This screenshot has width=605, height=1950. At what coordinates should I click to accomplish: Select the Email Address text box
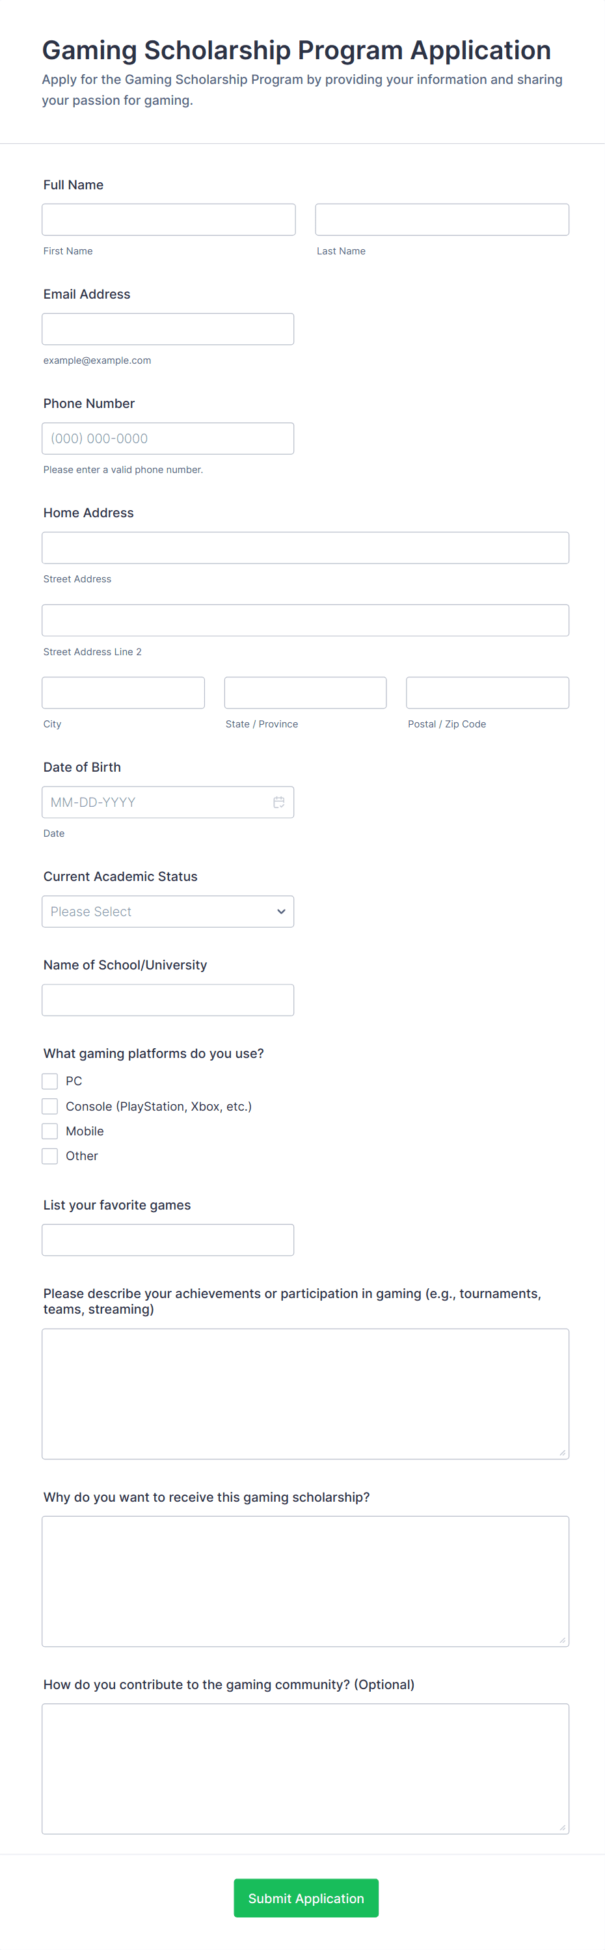(x=167, y=329)
